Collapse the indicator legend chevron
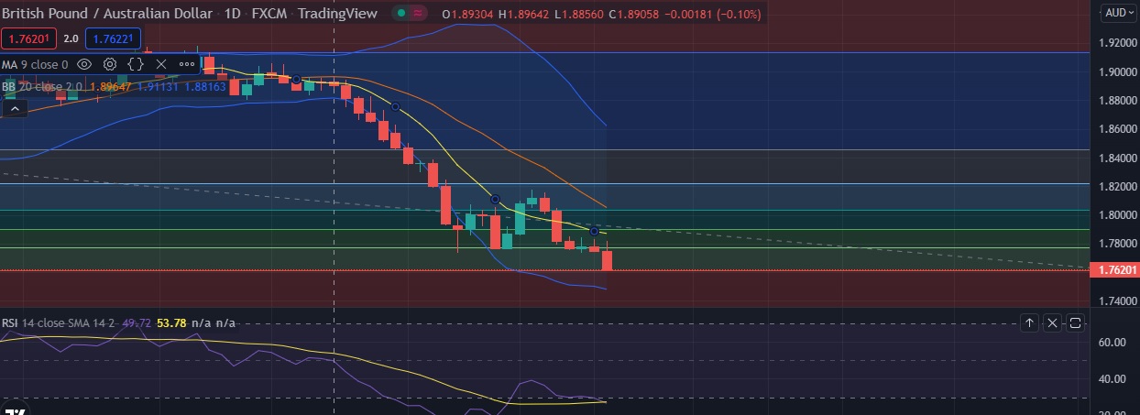 click(x=14, y=108)
